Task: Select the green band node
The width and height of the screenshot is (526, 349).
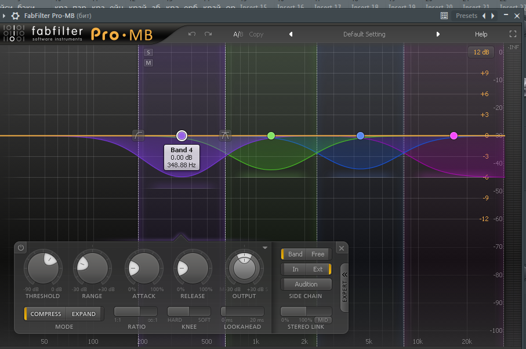Action: point(271,135)
